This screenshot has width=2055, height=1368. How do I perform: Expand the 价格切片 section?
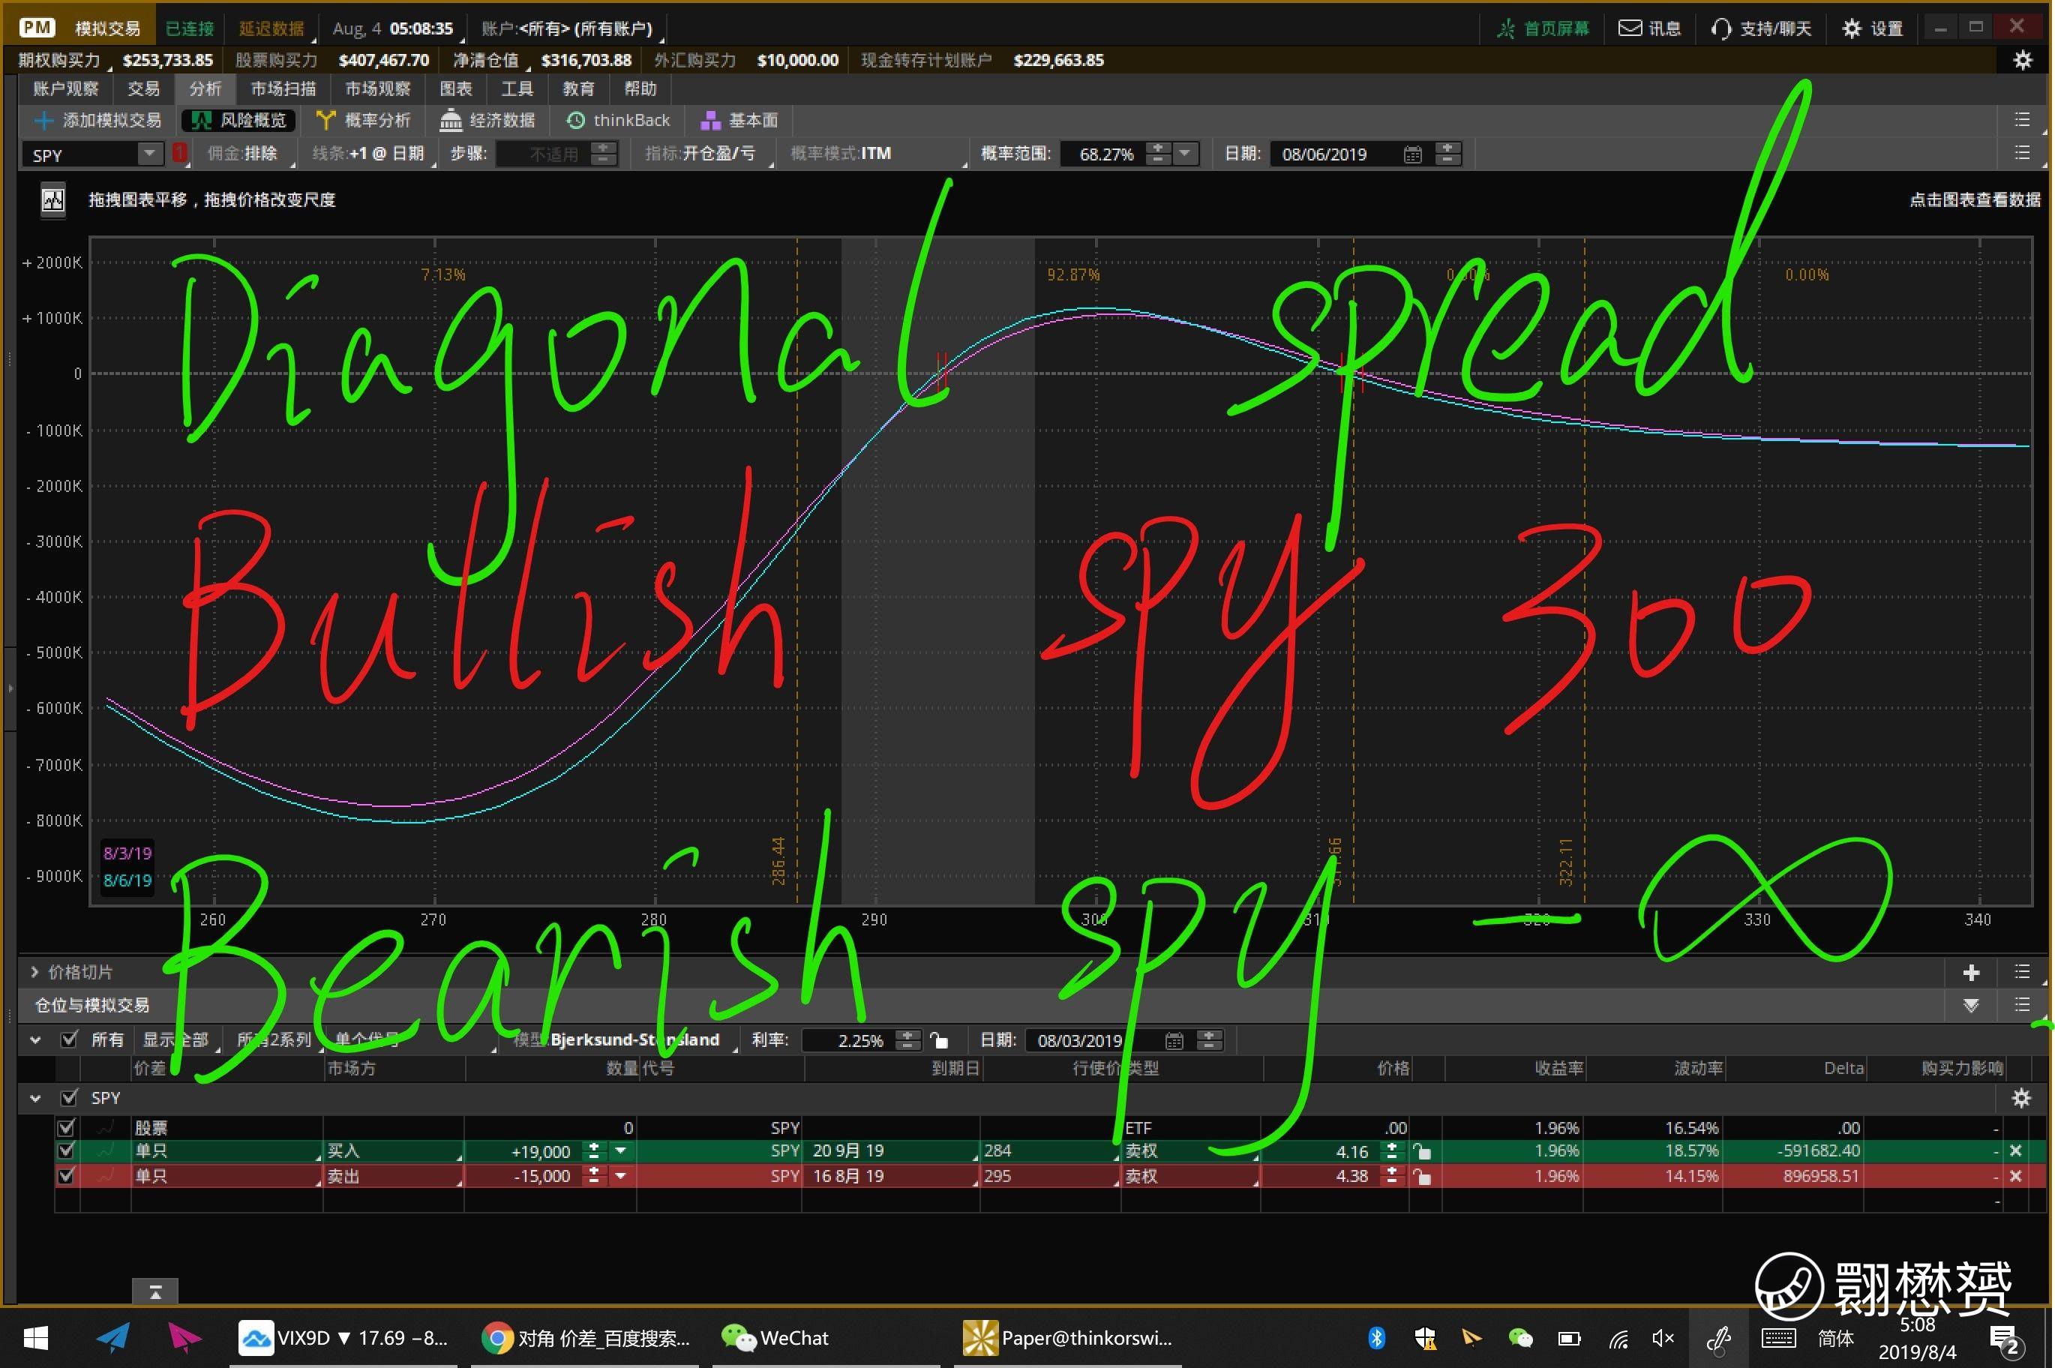pos(35,972)
